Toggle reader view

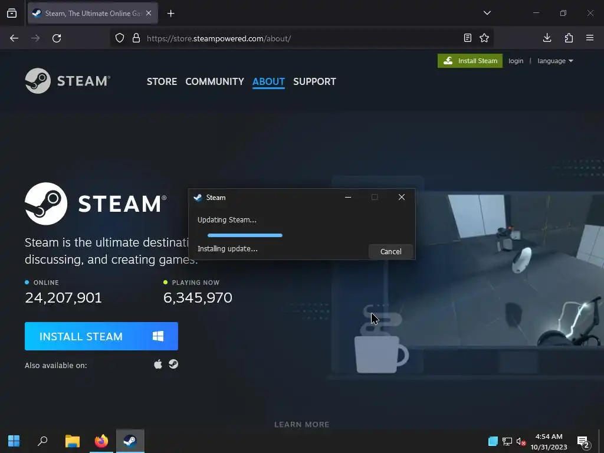pyautogui.click(x=467, y=38)
